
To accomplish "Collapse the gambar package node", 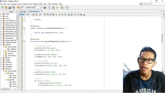I will [6, 80].
